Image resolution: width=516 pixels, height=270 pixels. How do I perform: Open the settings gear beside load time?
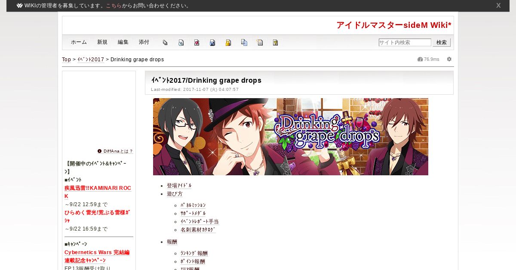click(449, 59)
